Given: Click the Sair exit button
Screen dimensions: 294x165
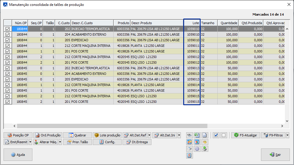Looking at the screenshot, I should (x=275, y=155).
